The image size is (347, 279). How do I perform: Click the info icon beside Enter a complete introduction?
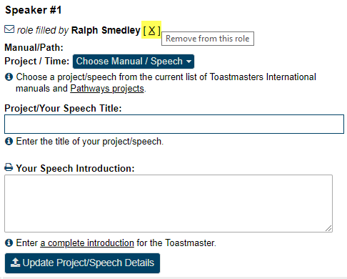coord(9,243)
